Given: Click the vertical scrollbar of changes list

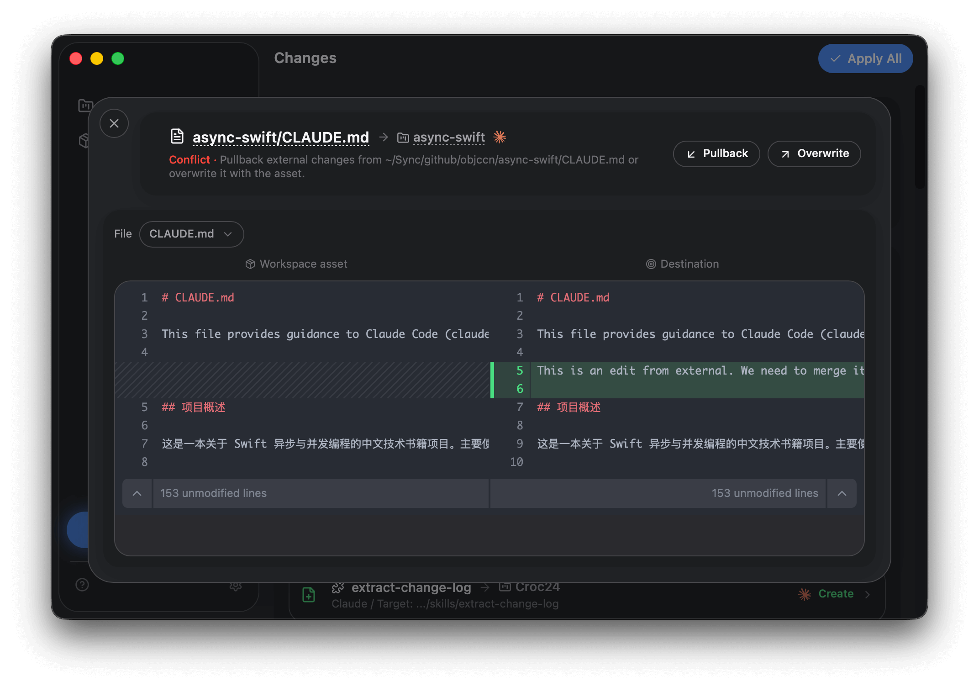Looking at the screenshot, I should click(x=920, y=137).
